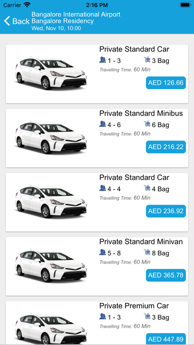Select the AED 126.66 price button
The height and width of the screenshot is (345, 194).
166,83
